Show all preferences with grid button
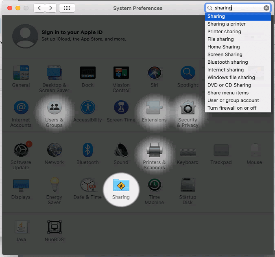Image resolution: width=275 pixels, height=257 pixels. click(x=67, y=8)
